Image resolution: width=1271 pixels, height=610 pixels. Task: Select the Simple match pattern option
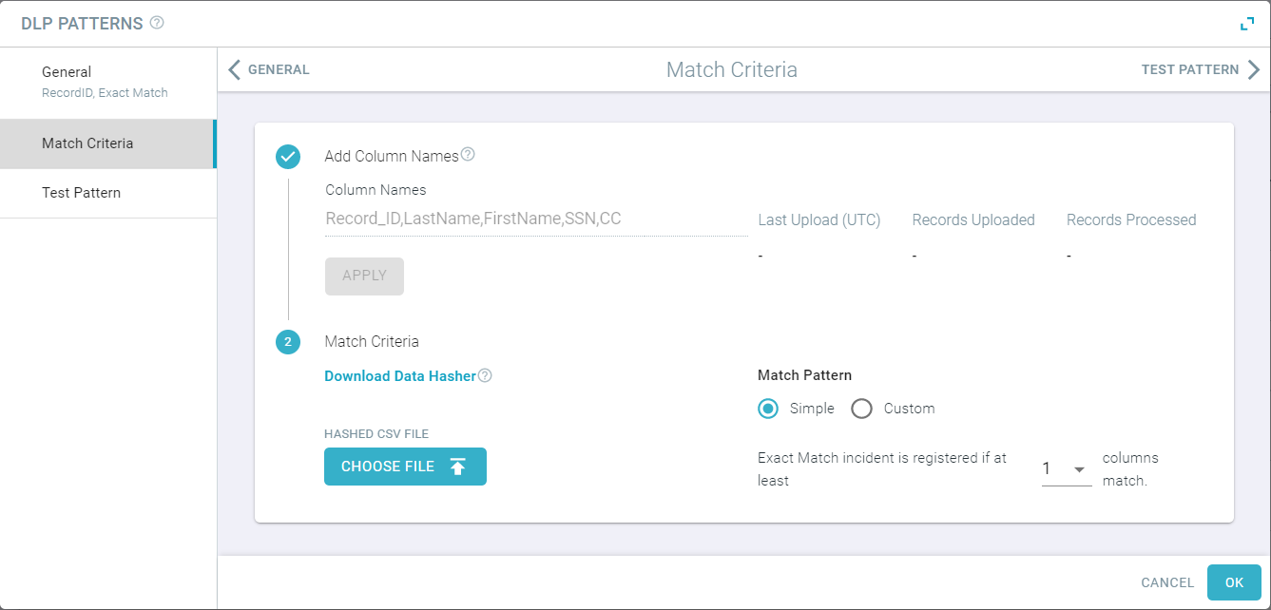[x=768, y=409]
